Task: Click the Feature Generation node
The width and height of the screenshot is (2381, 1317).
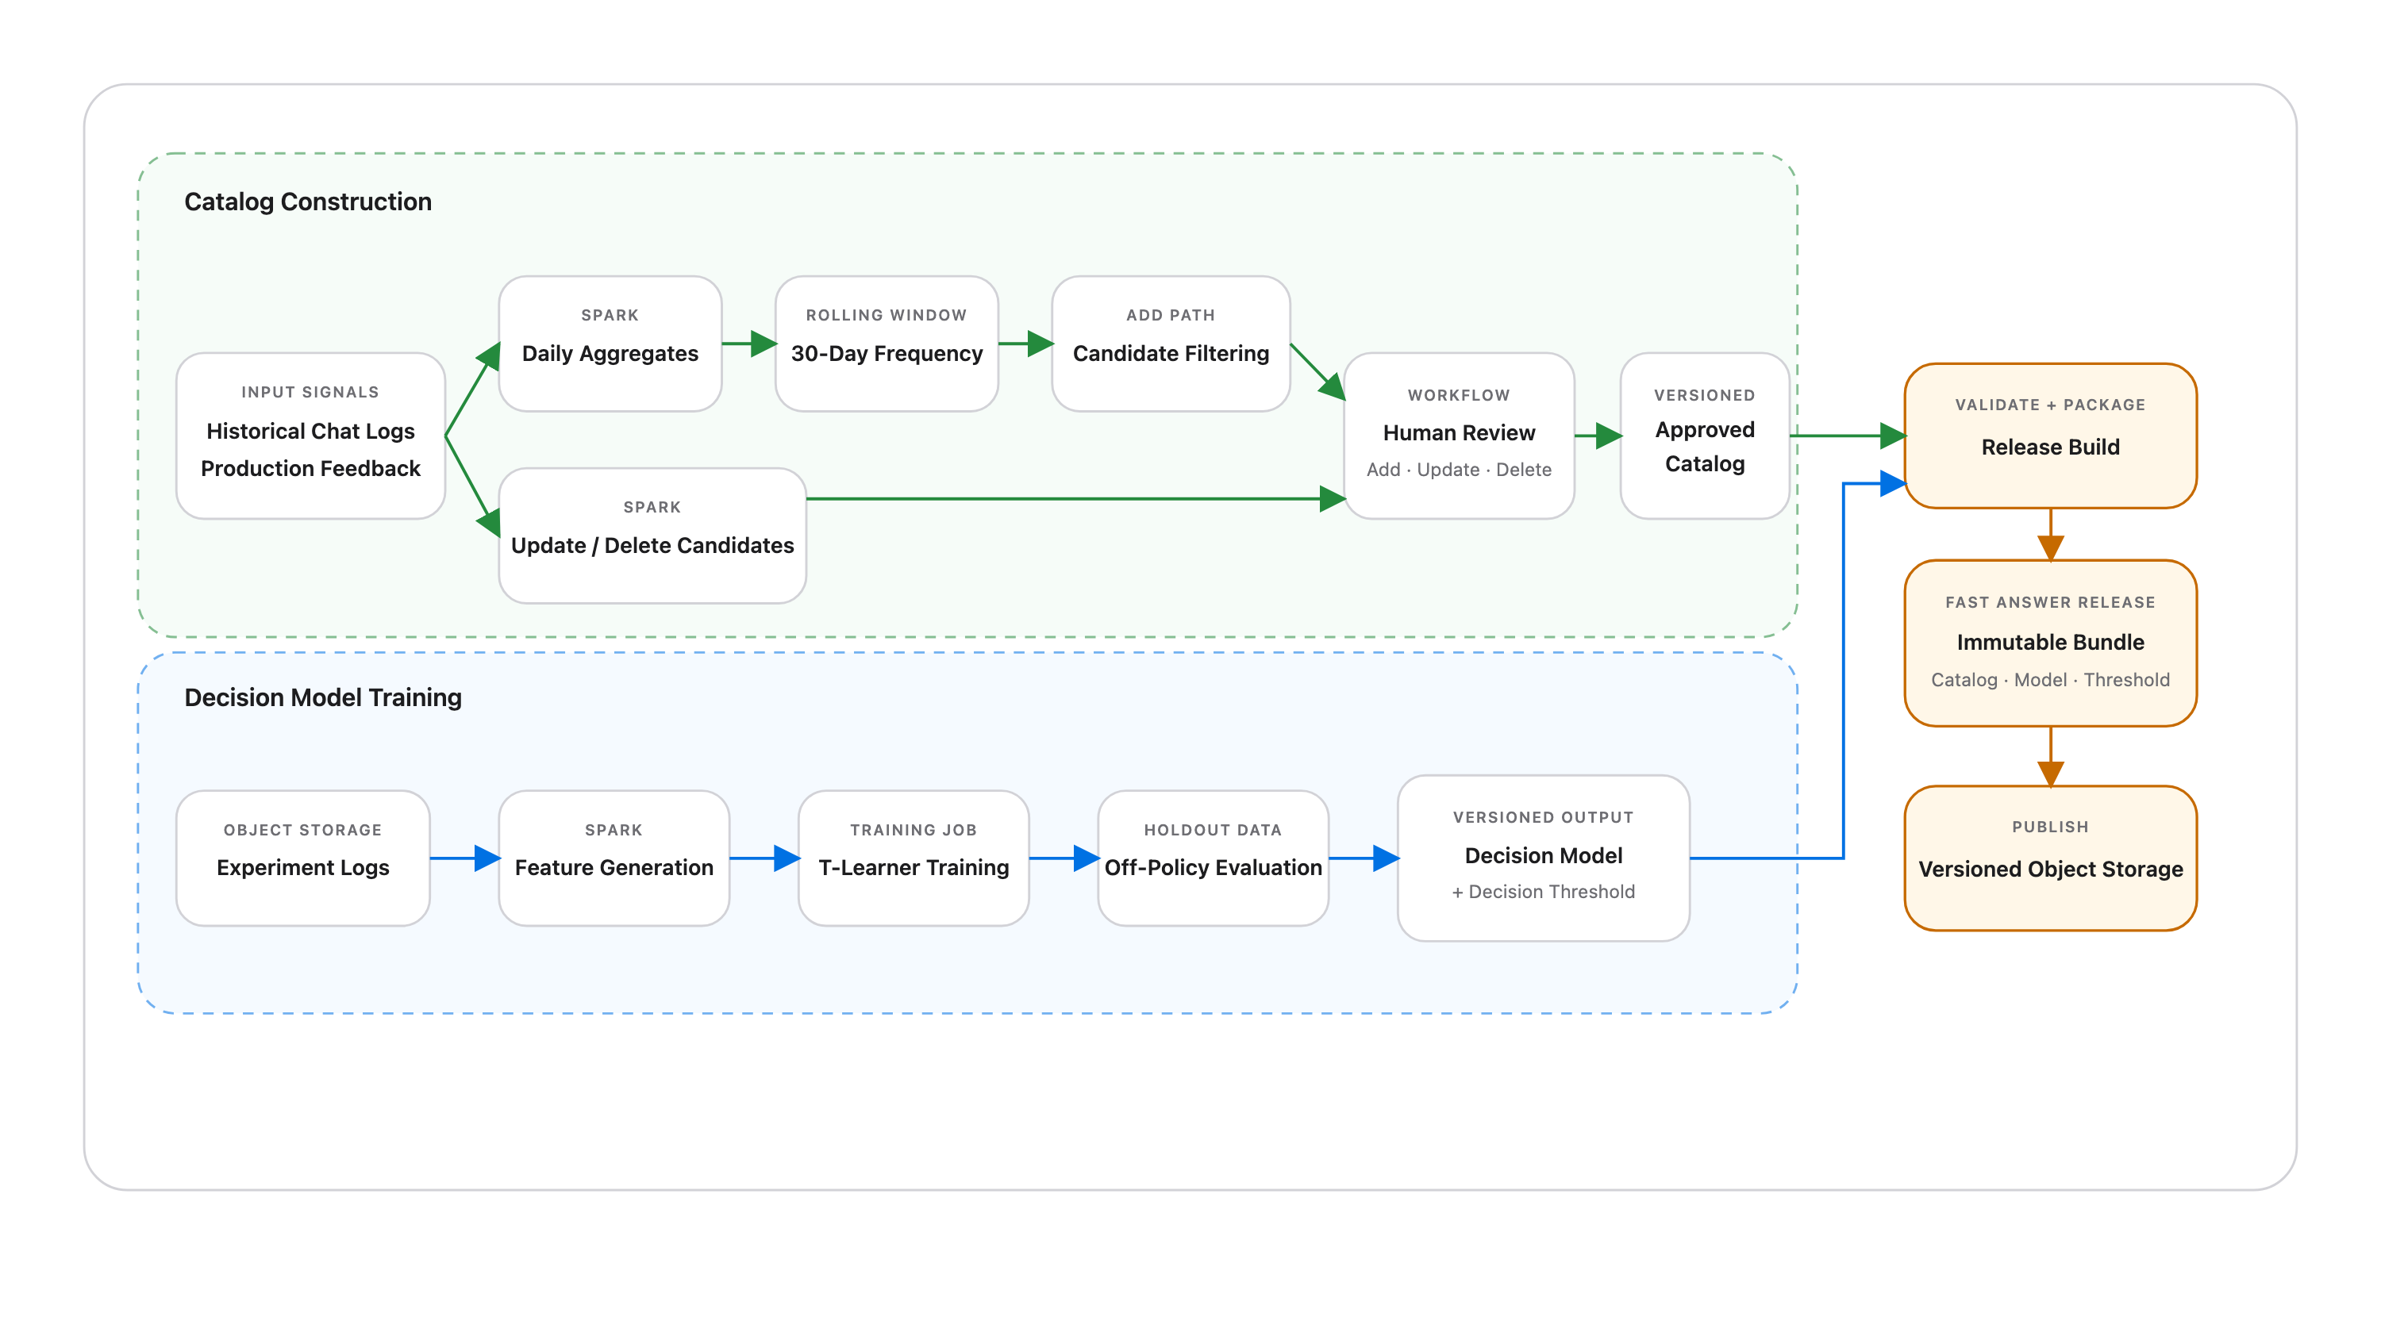Action: pos(614,858)
